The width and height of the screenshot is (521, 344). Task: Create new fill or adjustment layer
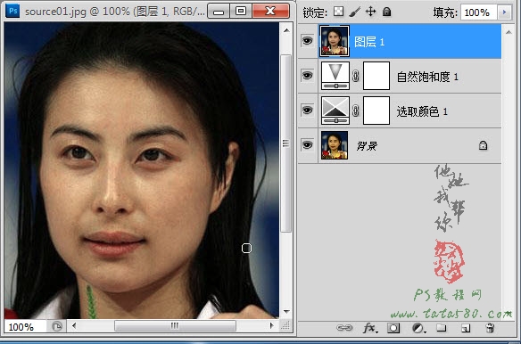418,328
